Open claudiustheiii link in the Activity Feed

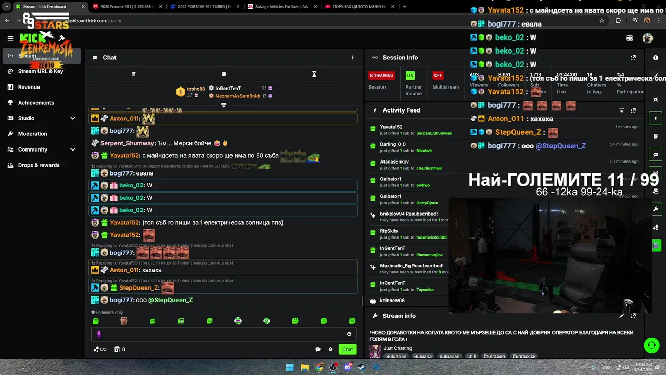tap(429, 168)
